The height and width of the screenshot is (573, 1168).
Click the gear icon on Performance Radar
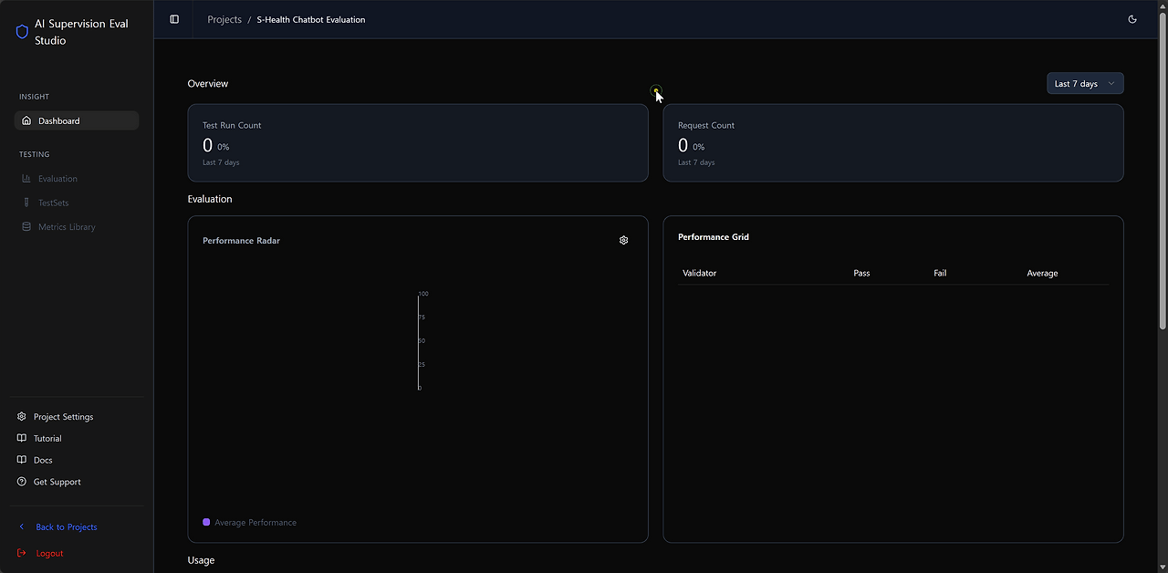623,240
